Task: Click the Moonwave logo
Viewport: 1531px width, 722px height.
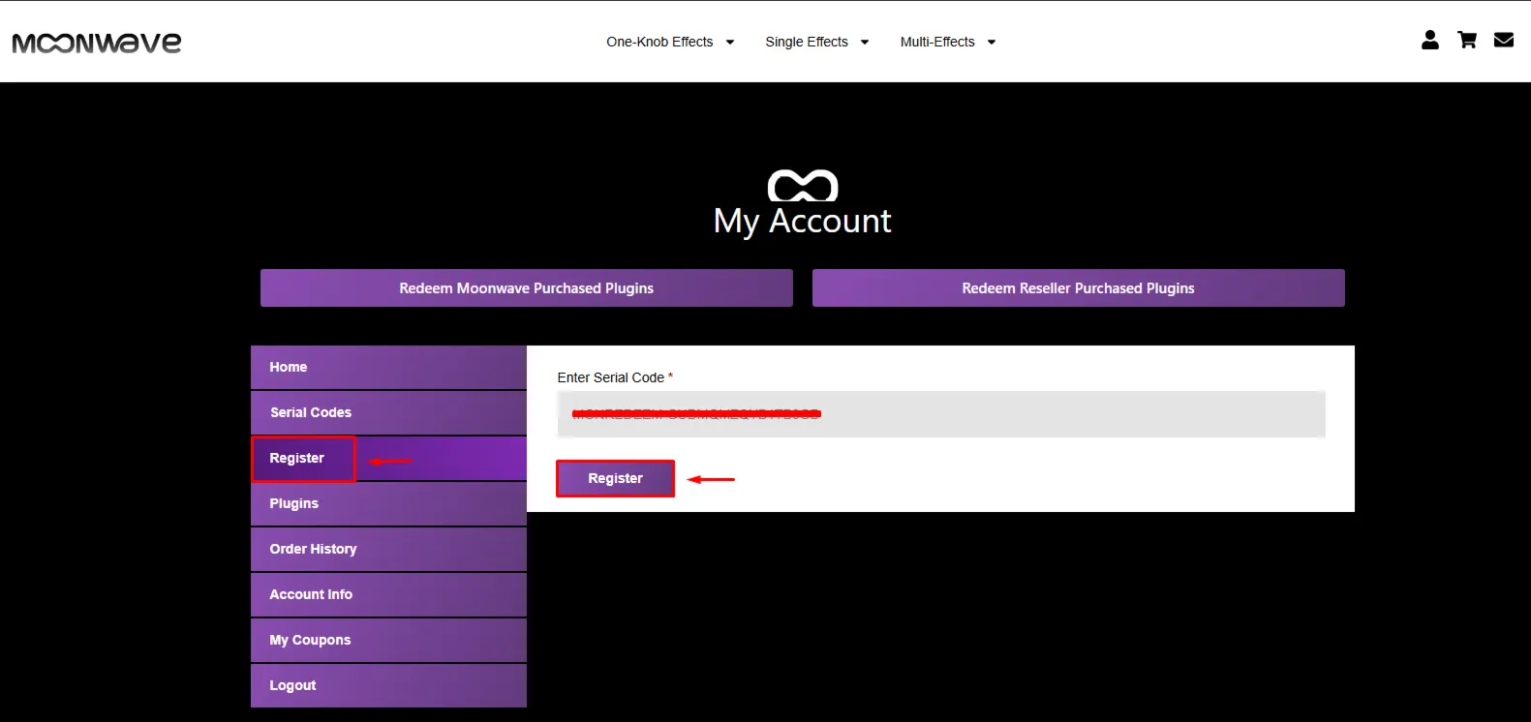Action: point(97,43)
